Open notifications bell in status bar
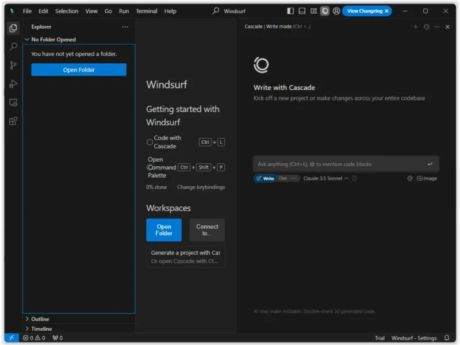 (x=447, y=338)
